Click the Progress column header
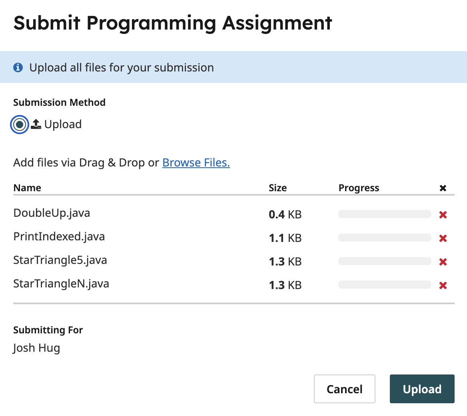The image size is (467, 416). click(359, 188)
